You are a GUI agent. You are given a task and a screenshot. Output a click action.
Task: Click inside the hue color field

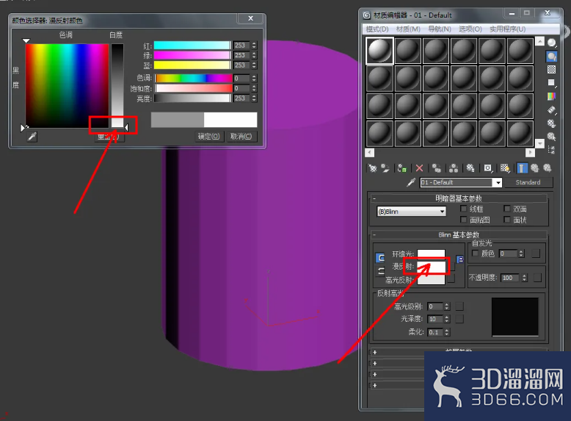[67, 86]
